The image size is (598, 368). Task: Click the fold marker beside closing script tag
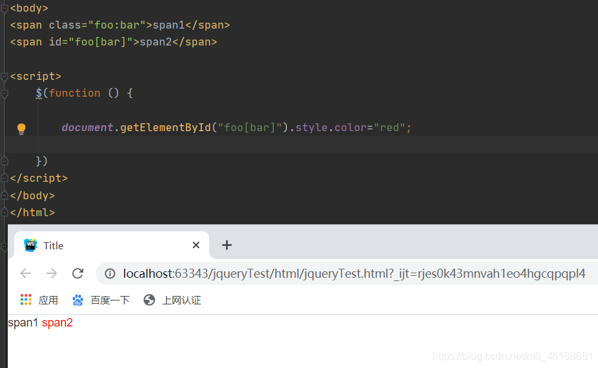pyautogui.click(x=4, y=178)
